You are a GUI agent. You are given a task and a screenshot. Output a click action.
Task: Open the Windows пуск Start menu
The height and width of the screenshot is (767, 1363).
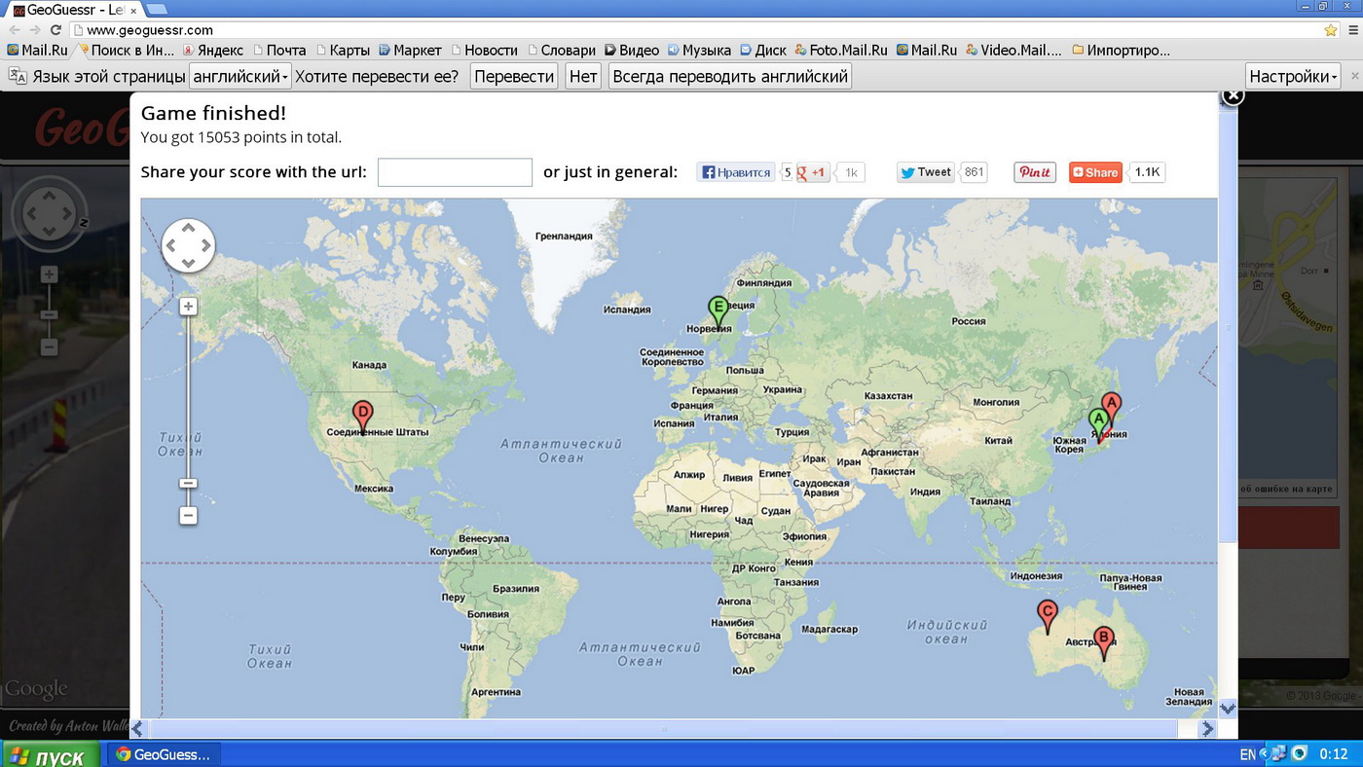pos(50,754)
